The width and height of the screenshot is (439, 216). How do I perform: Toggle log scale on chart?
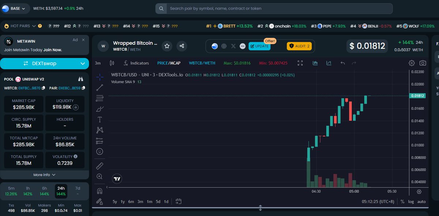pos(411,201)
